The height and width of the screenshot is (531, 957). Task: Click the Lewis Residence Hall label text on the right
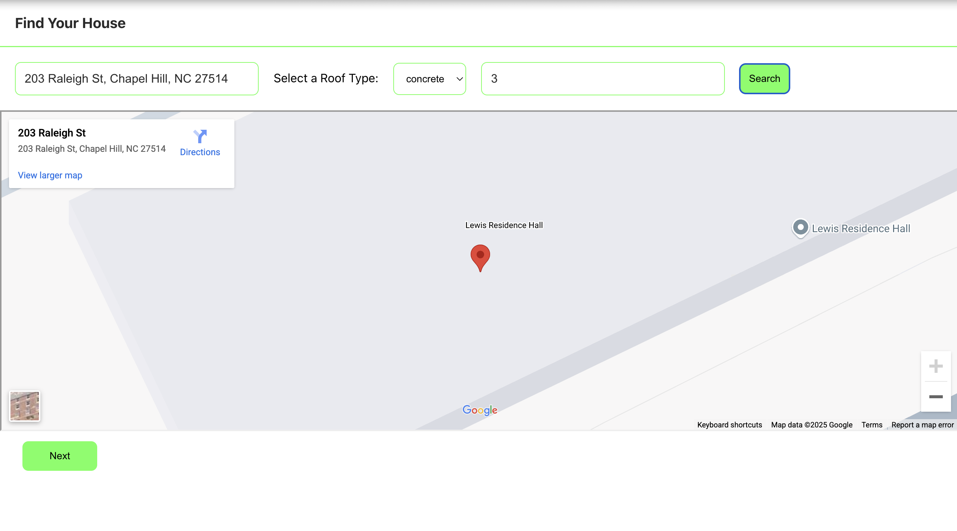point(861,228)
